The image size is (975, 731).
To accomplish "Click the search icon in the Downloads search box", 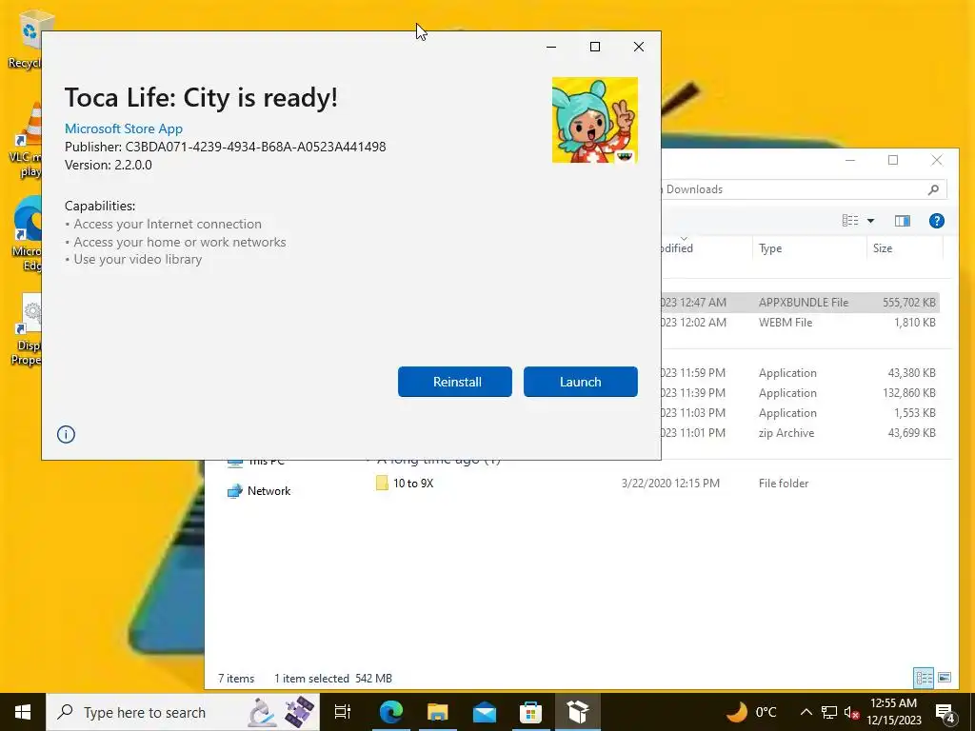I will coord(933,189).
